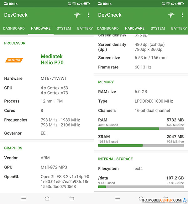
Task: Tap filesystem value ext4
Action: pos(138,169)
